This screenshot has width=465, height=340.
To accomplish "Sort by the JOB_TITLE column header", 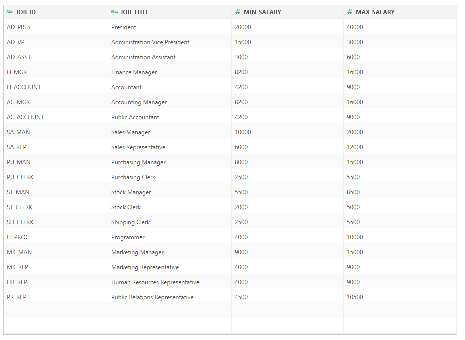I will [135, 12].
